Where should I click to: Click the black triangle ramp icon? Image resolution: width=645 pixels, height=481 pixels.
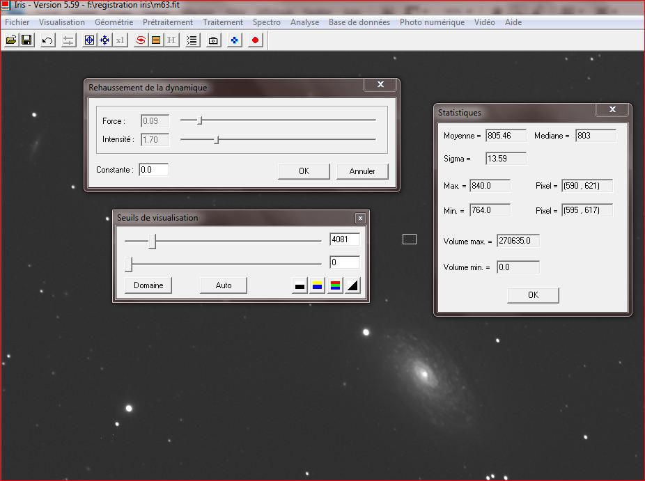click(352, 285)
